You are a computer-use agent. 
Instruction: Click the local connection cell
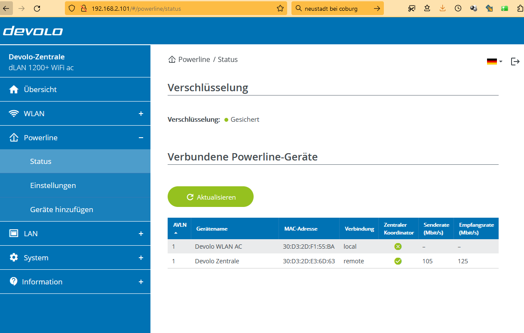[350, 247]
